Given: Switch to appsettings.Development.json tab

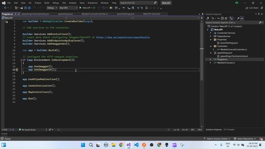Looking at the screenshot, I should coord(35,14).
